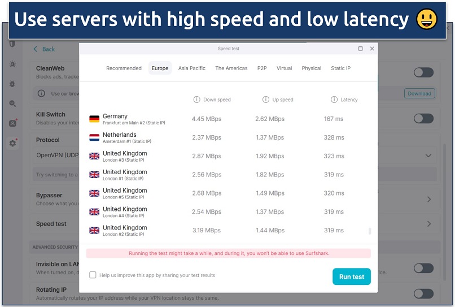The image size is (455, 307).
Task: Switch to the Asia Pacific tab
Action: click(x=191, y=68)
